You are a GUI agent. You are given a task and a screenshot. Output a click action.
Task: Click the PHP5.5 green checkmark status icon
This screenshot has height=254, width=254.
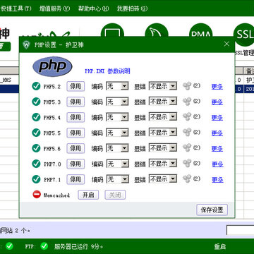point(36,133)
